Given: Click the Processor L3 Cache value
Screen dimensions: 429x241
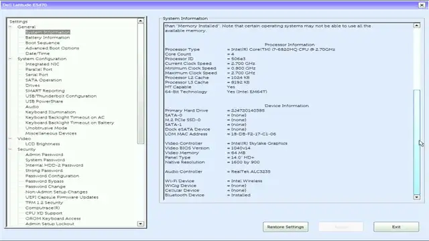Looking at the screenshot, I should point(240,82).
